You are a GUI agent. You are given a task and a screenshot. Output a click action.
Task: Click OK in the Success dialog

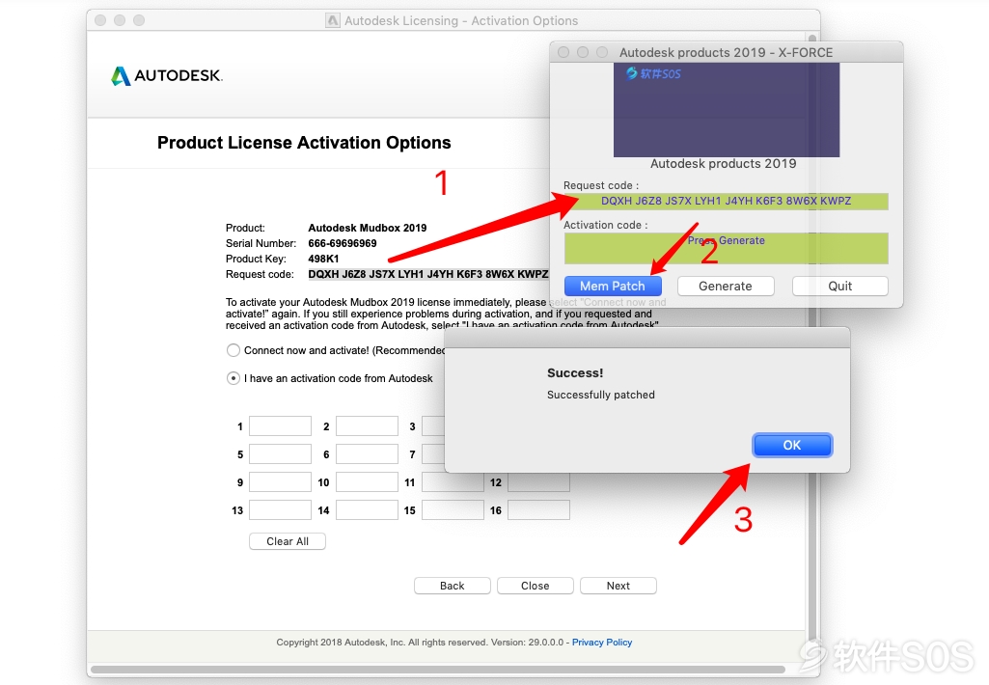792,446
